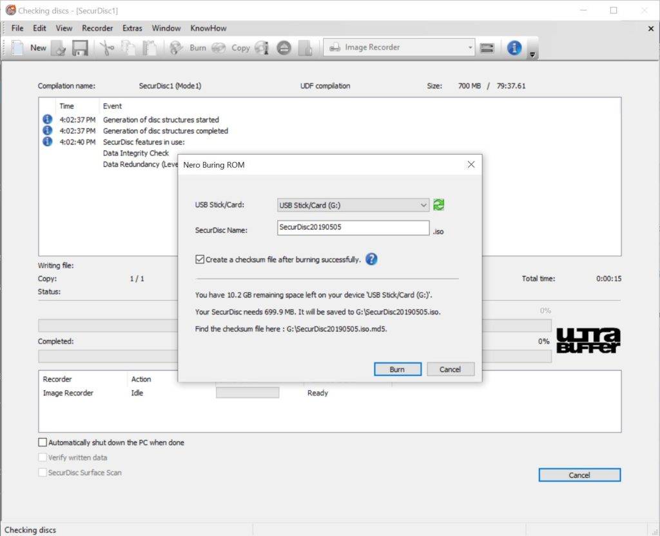This screenshot has width=660, height=536.
Task: Click the Event column header
Action: pyautogui.click(x=112, y=106)
